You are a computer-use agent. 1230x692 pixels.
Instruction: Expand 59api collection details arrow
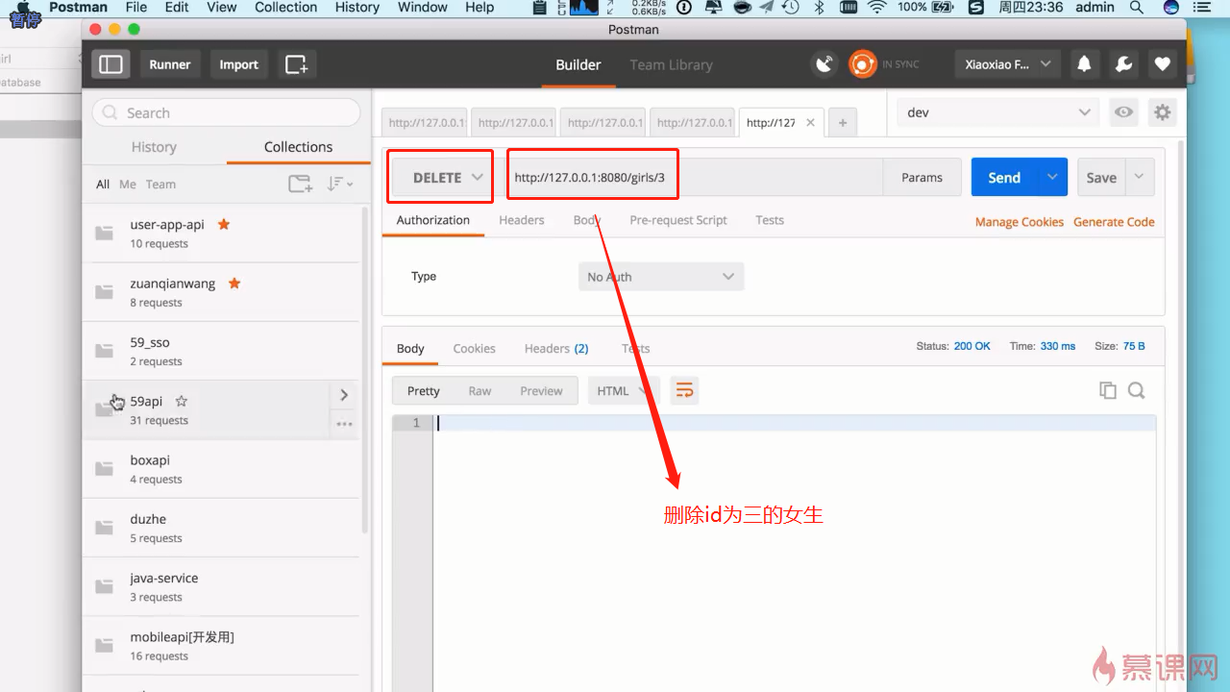pos(344,395)
